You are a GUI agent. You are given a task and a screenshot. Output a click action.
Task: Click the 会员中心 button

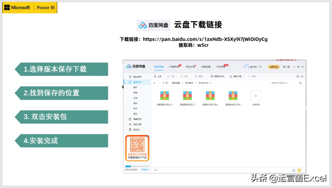click(273, 67)
